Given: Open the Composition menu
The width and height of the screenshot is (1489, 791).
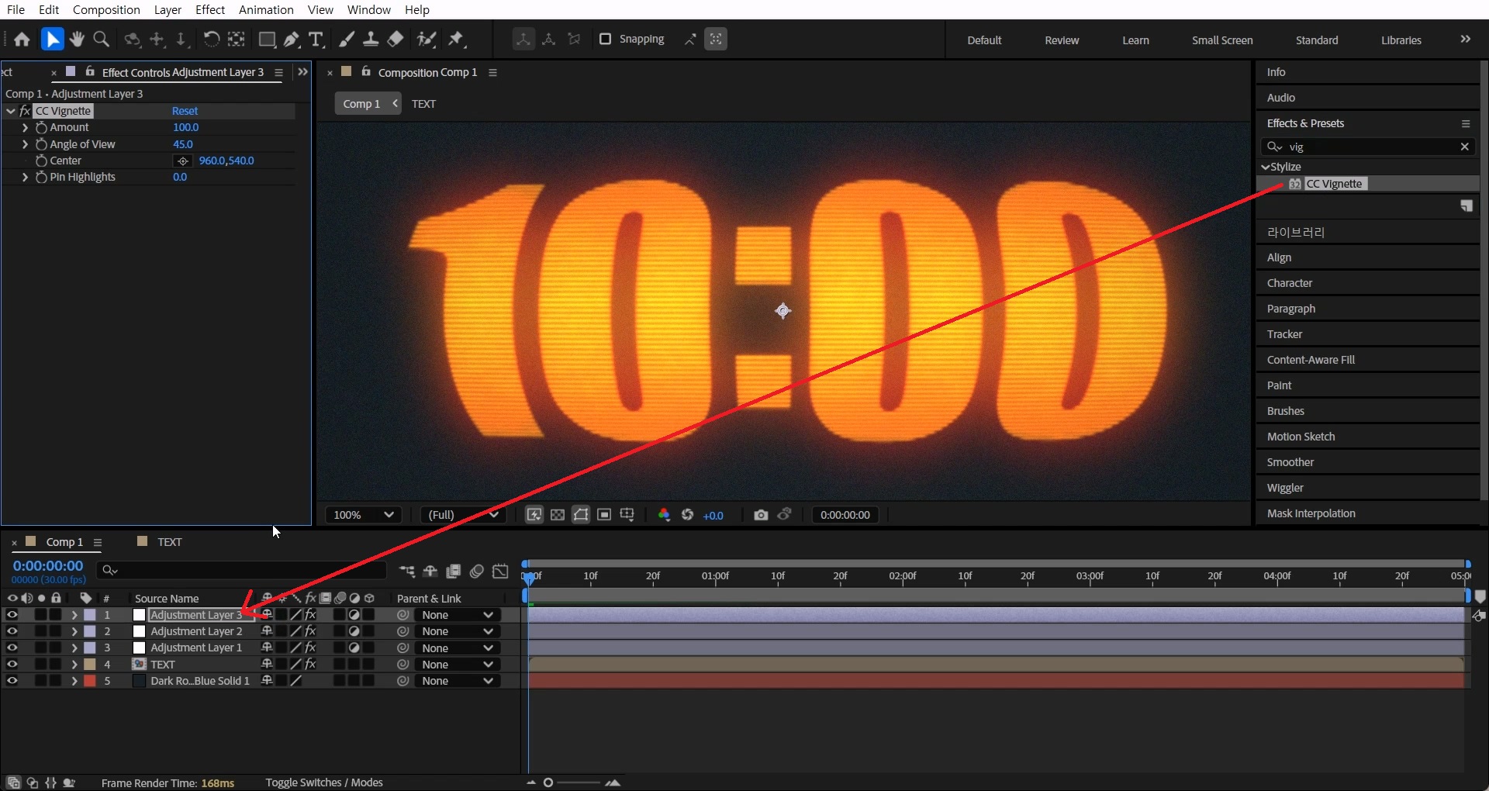Looking at the screenshot, I should pos(106,9).
